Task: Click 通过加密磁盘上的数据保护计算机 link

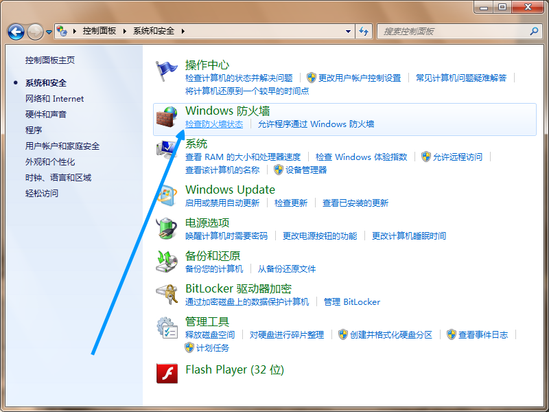Action: point(247,301)
